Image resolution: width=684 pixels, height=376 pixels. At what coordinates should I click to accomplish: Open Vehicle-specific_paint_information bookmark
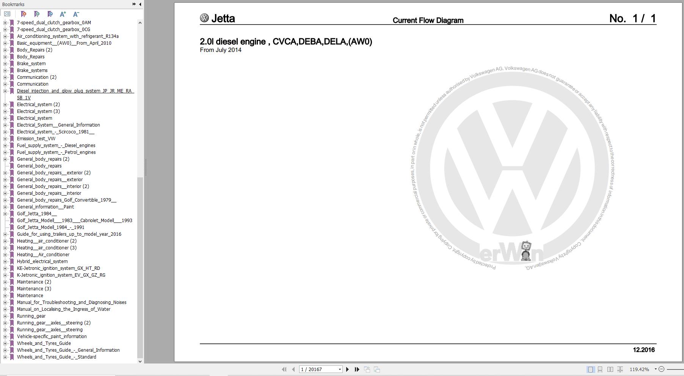[x=52, y=337]
